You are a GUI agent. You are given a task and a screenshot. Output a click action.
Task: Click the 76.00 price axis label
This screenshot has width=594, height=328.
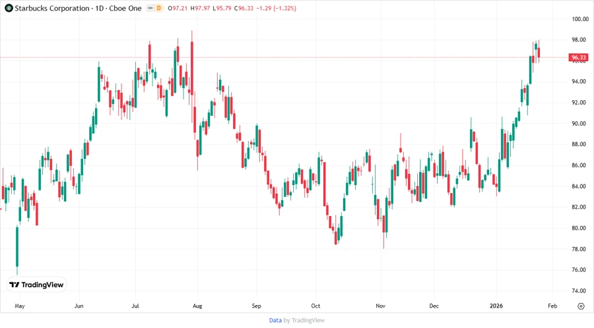579,270
